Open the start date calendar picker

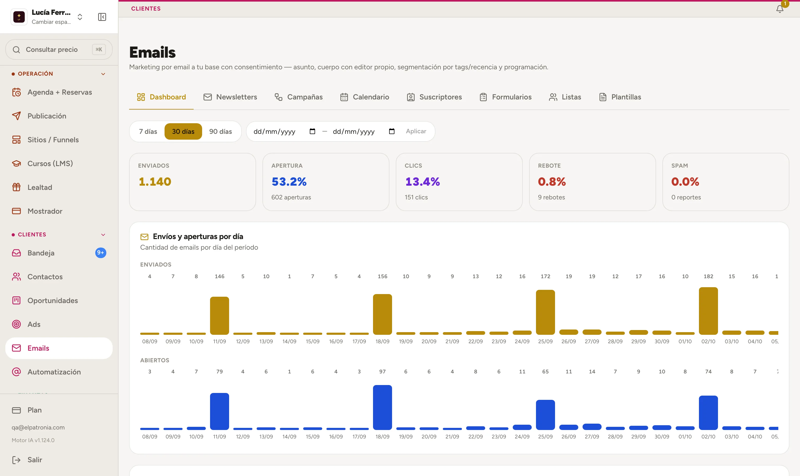pyautogui.click(x=312, y=131)
